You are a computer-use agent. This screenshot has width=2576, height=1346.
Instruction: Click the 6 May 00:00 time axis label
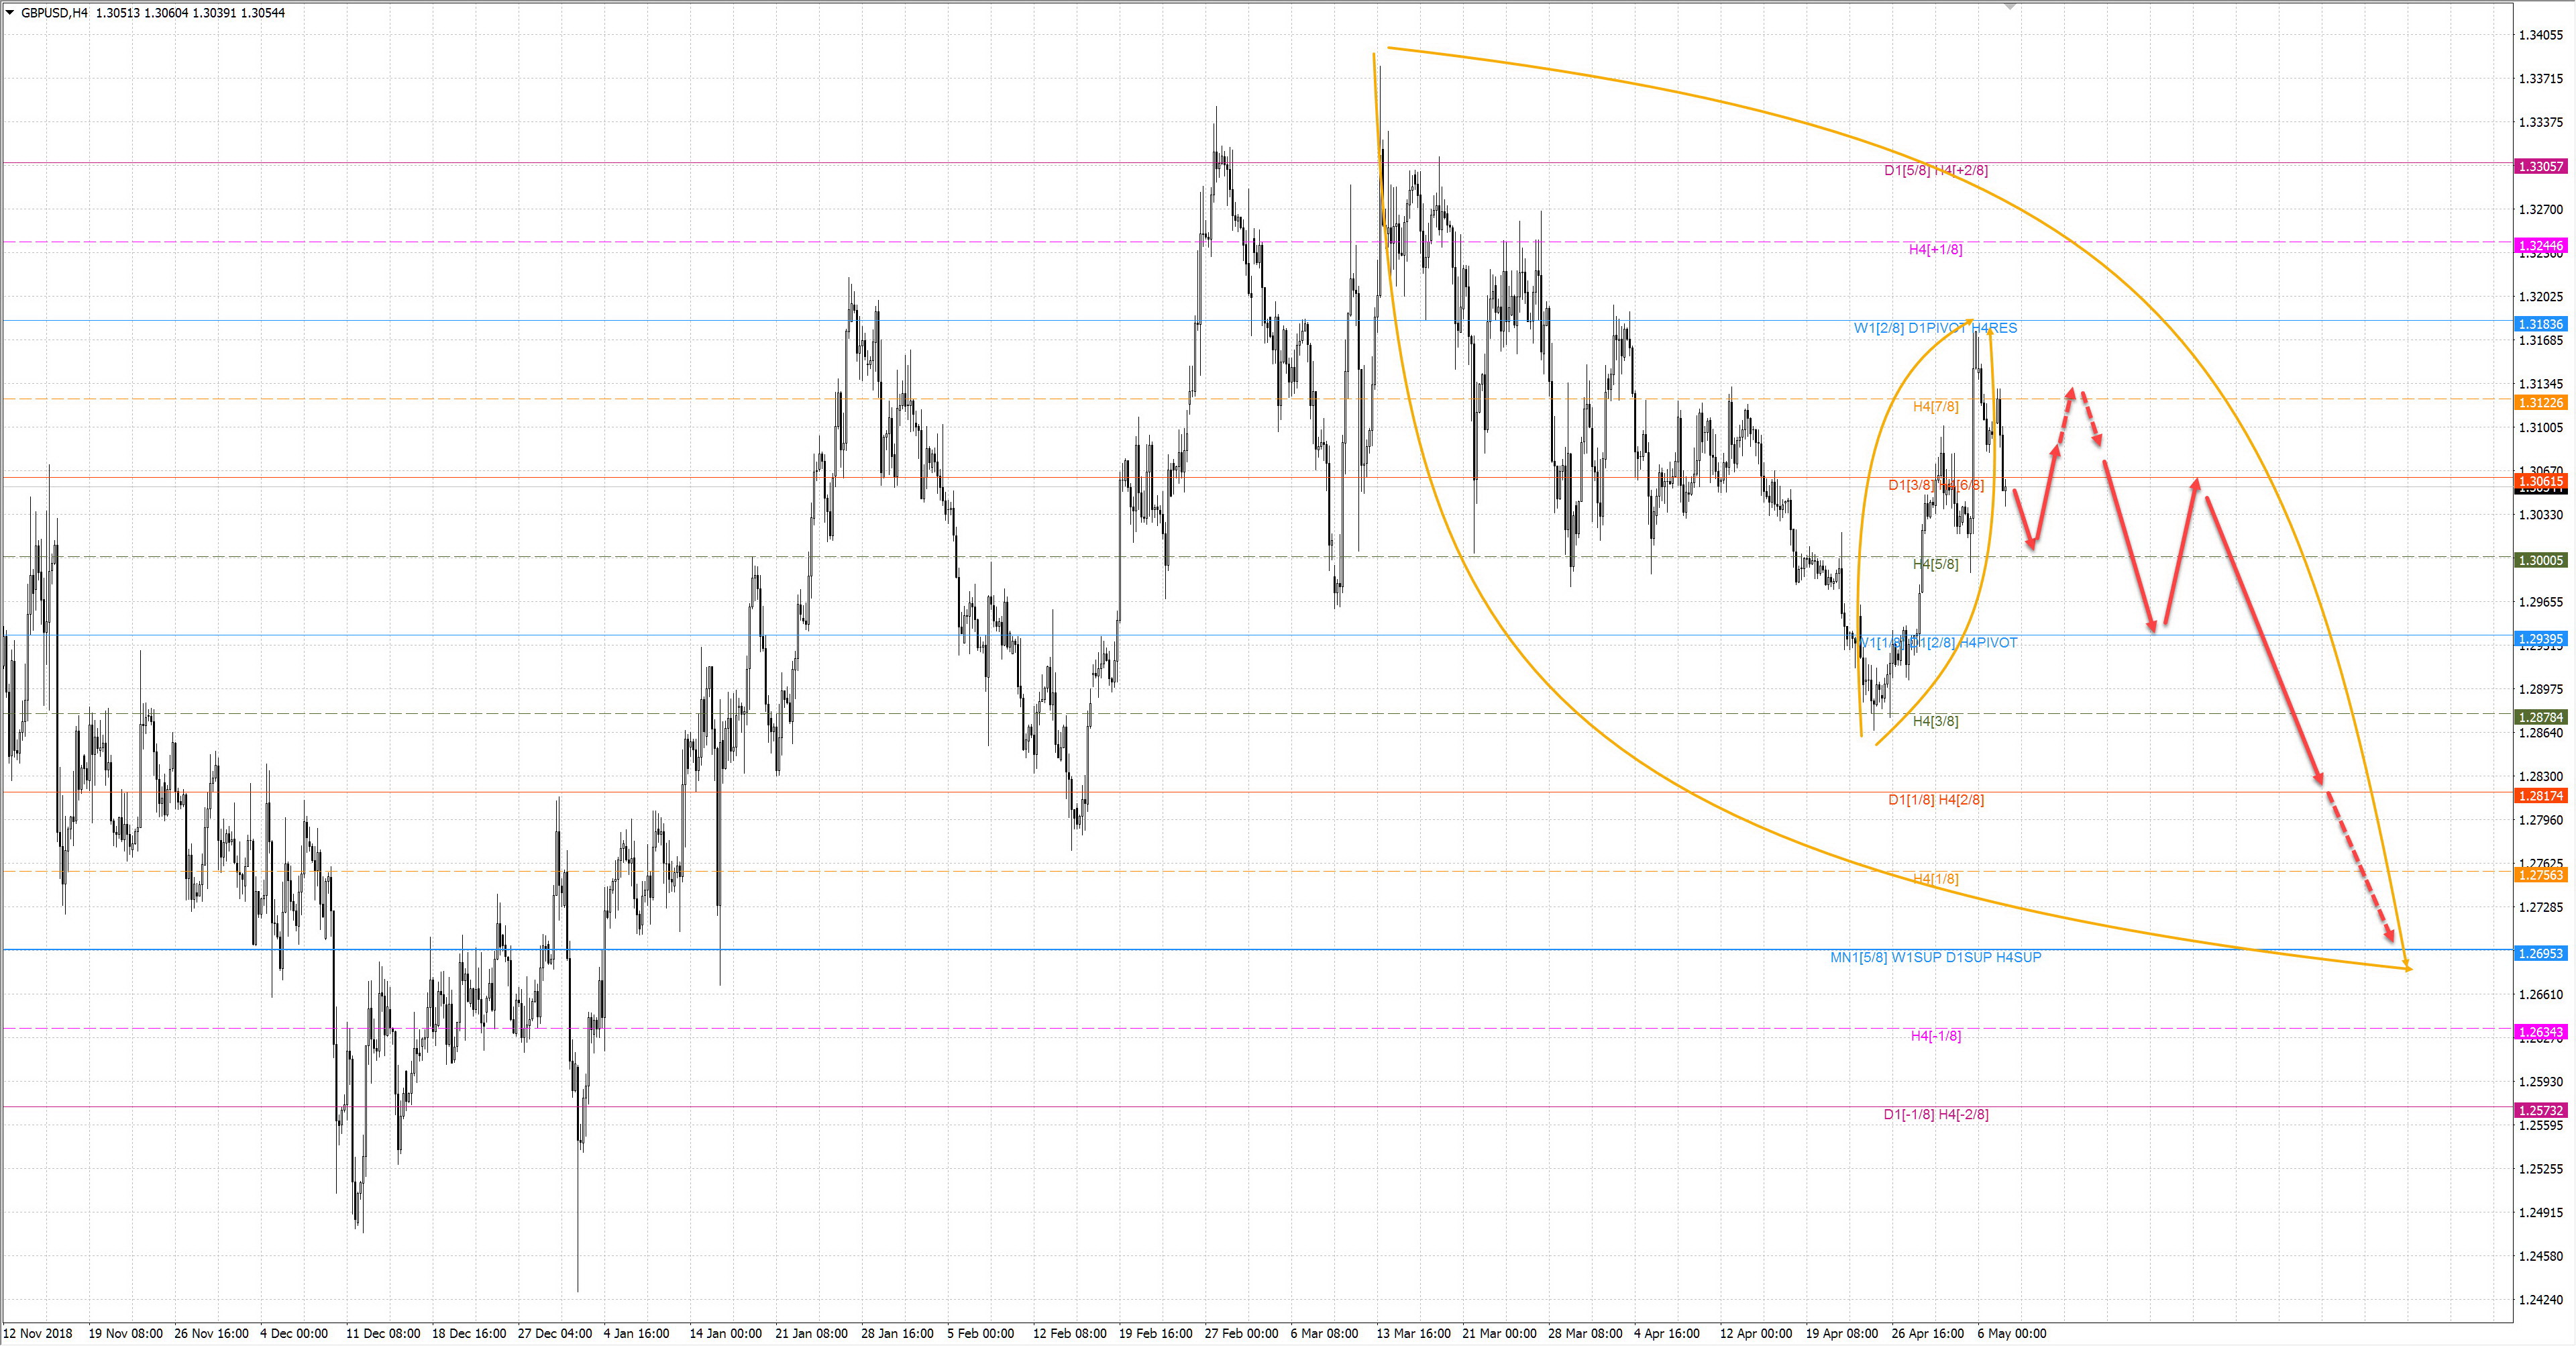point(2011,1333)
